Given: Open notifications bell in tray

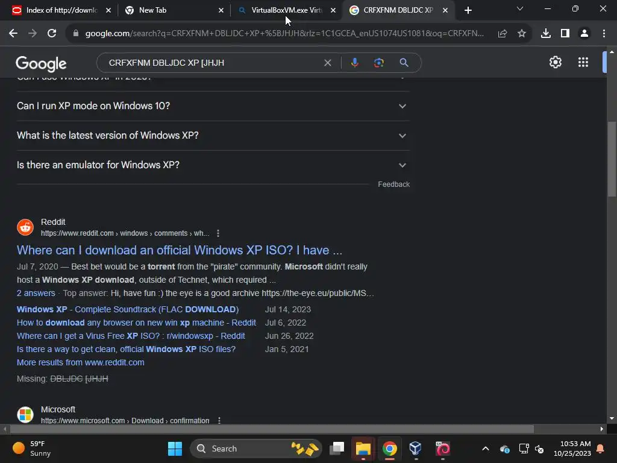Looking at the screenshot, I should (x=601, y=449).
